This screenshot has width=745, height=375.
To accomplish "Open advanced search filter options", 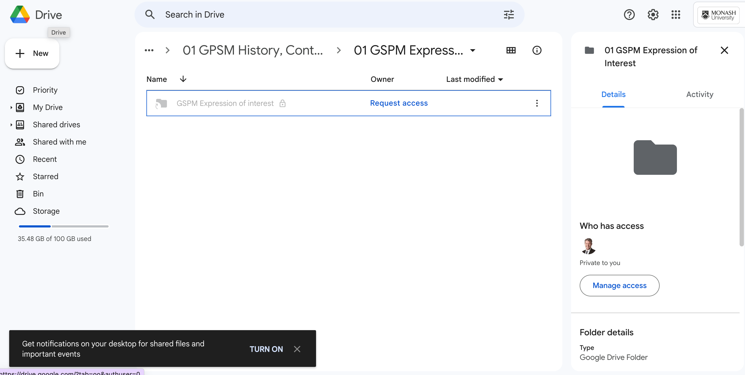I will [x=508, y=15].
